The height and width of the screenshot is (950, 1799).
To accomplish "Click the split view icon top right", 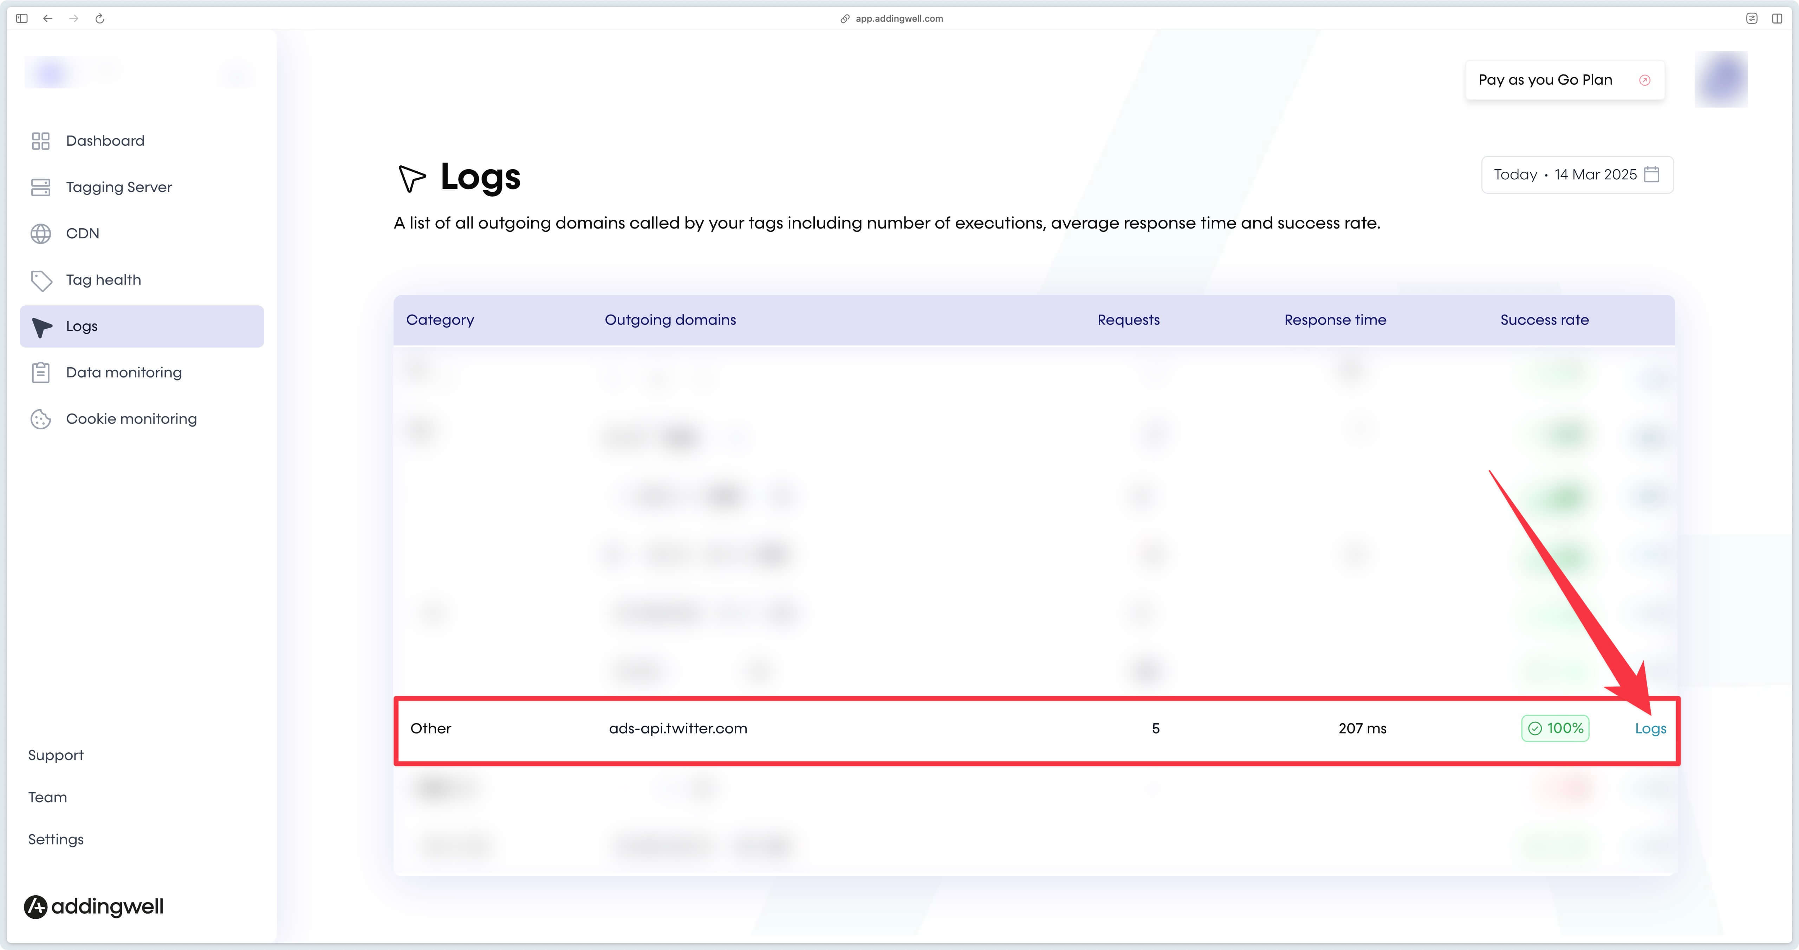I will coord(1777,19).
